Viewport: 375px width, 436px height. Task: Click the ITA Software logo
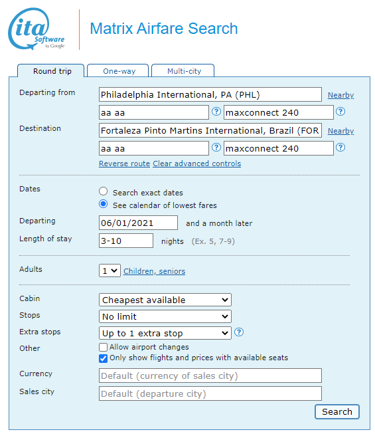point(36,29)
